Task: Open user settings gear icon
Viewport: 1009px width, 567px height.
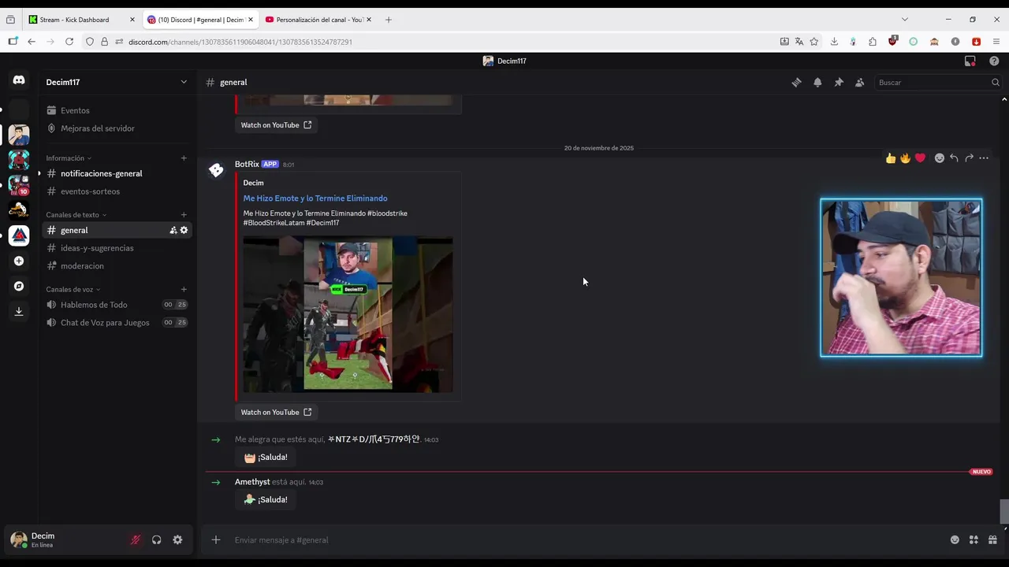Action: point(177,539)
